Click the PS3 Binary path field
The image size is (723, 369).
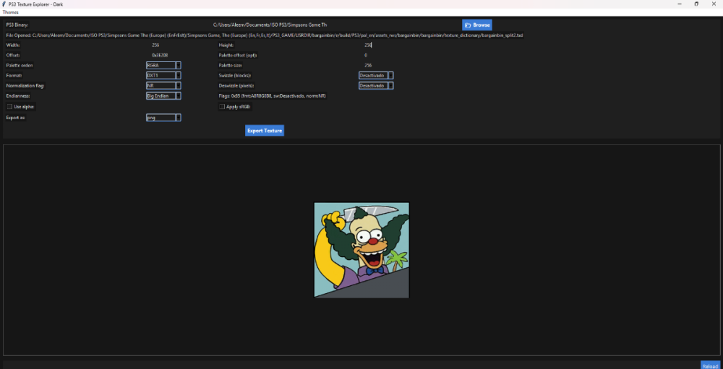click(270, 25)
